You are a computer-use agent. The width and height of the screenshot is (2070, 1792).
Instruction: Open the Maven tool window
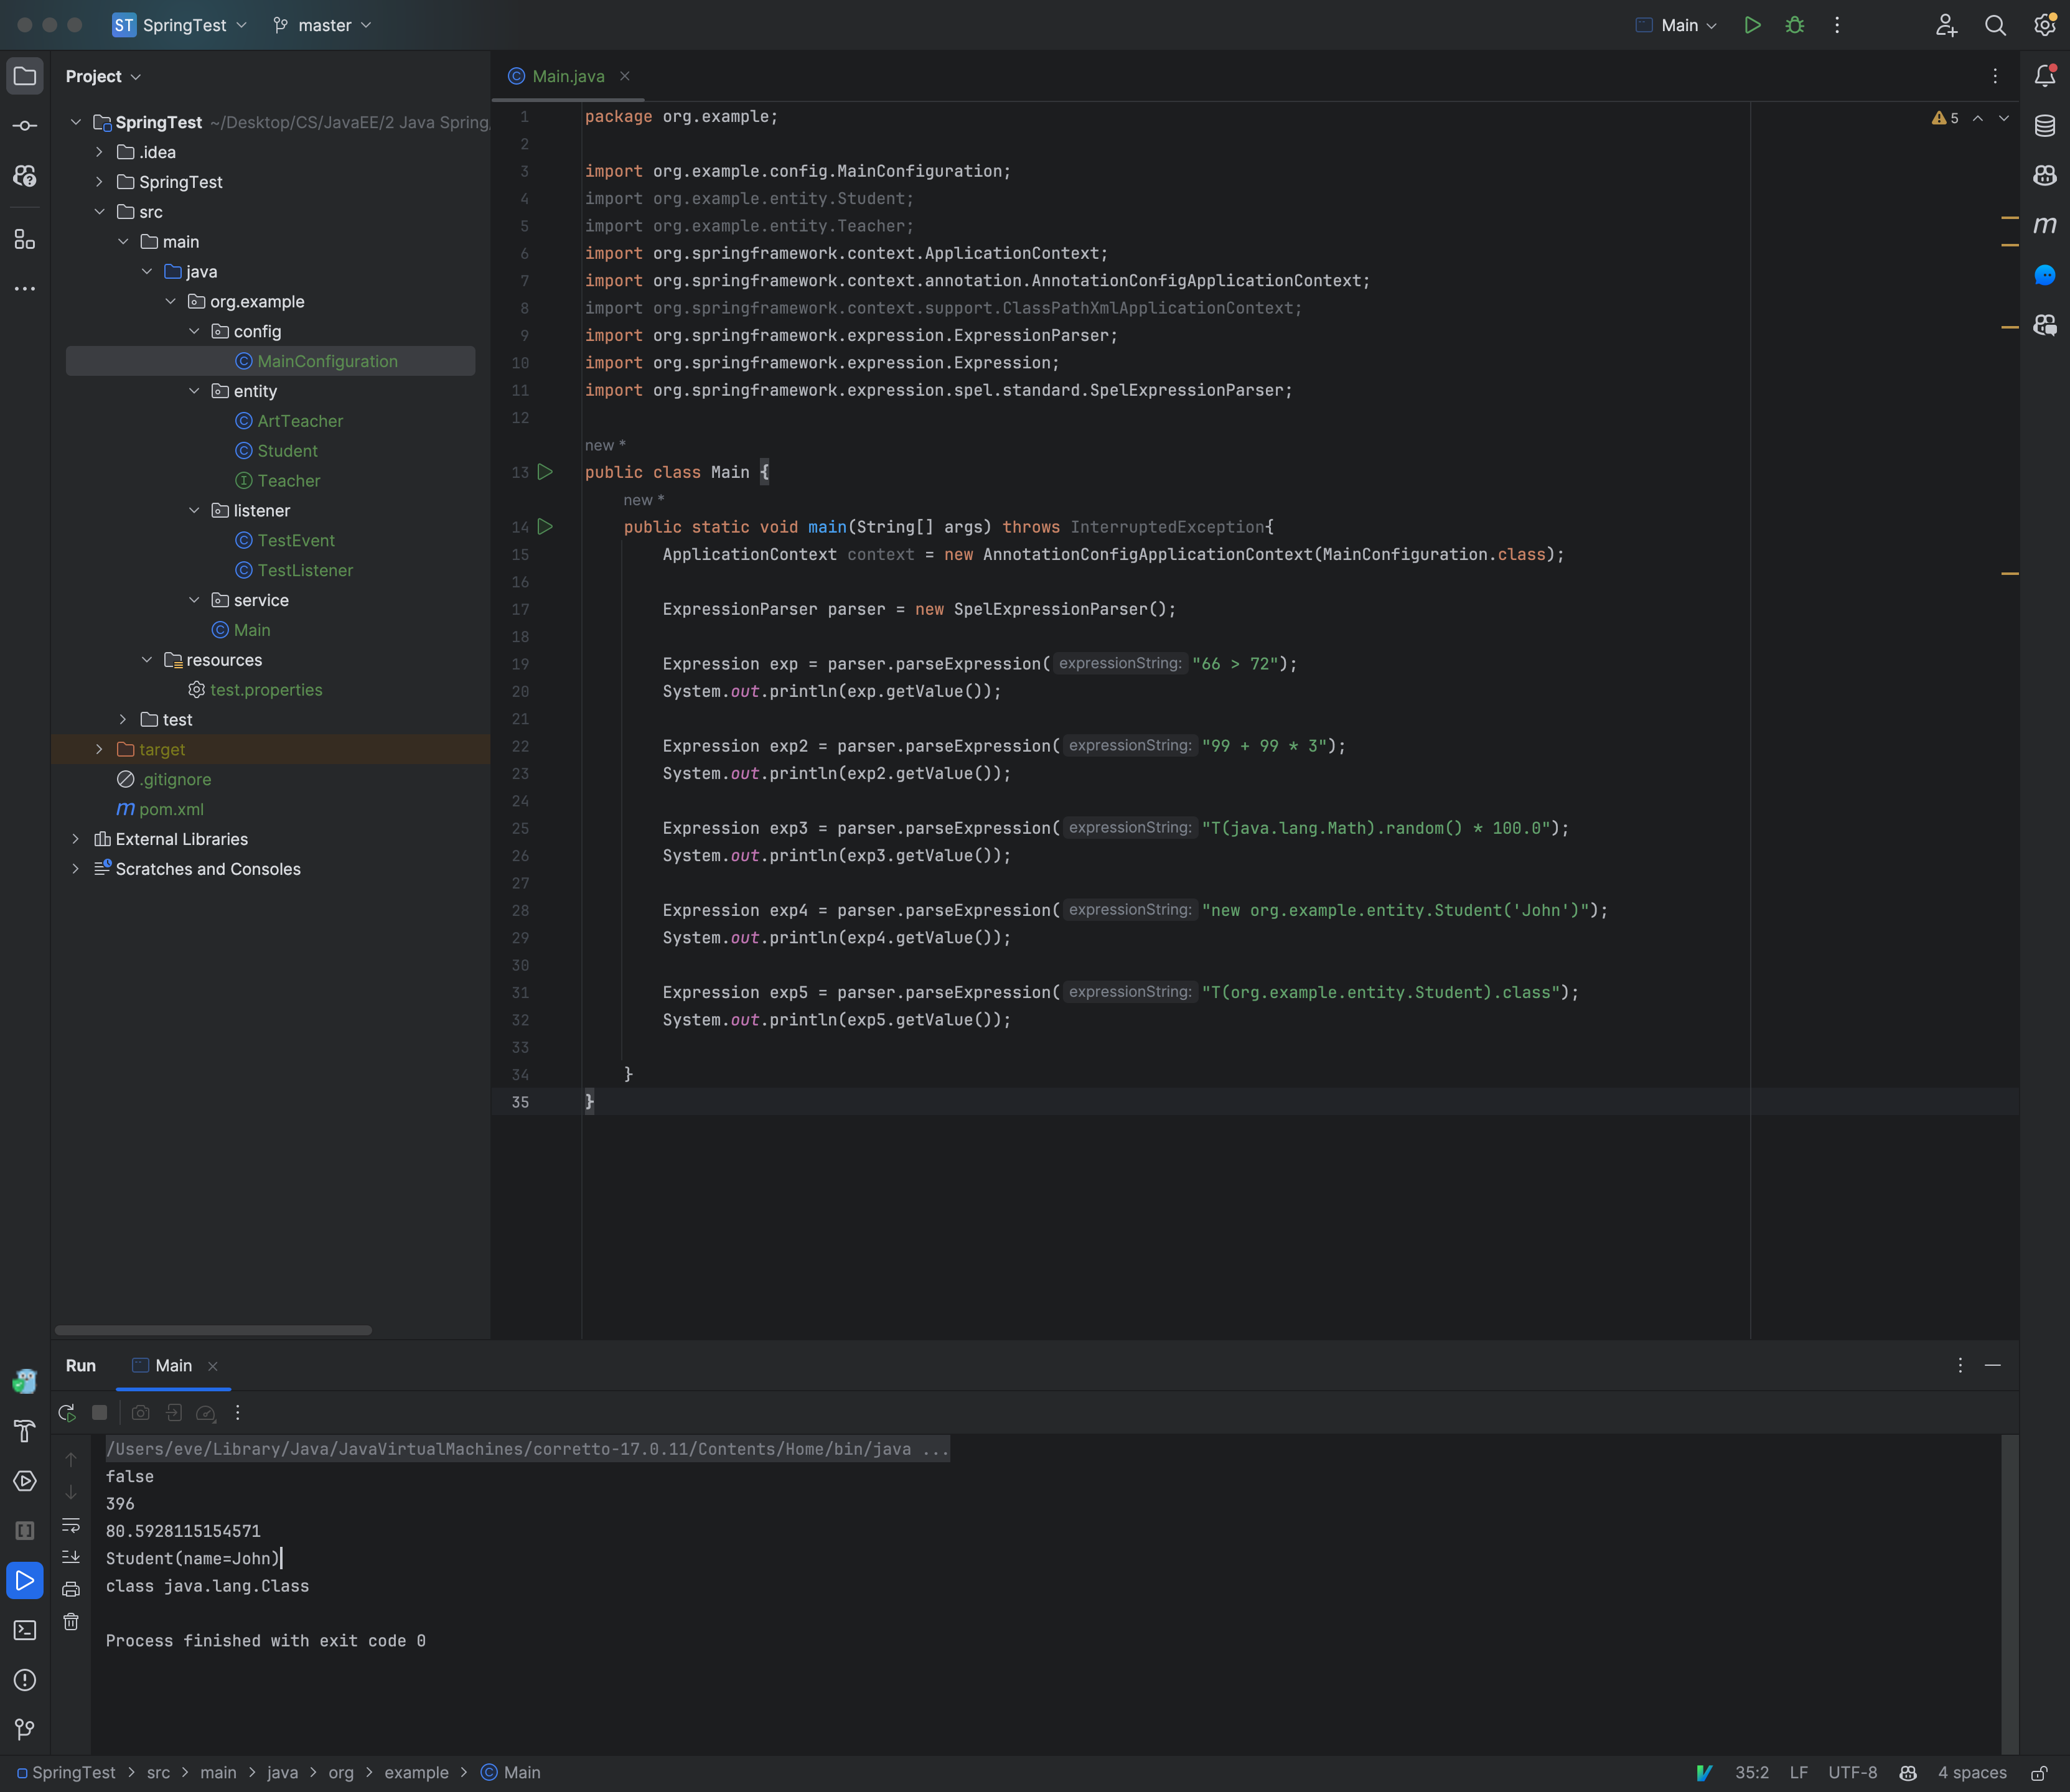pos(2045,225)
